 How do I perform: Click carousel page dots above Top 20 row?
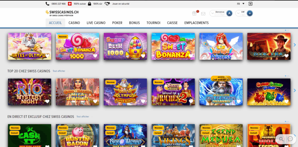tap(287, 76)
